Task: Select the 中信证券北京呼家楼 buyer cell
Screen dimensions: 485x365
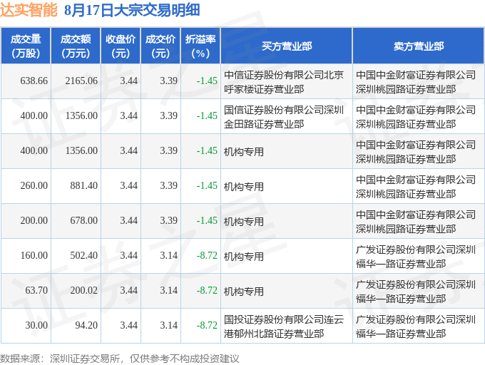Action: click(x=287, y=81)
